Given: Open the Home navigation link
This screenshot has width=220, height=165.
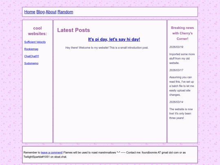Looking at the screenshot, I should tap(30, 12).
